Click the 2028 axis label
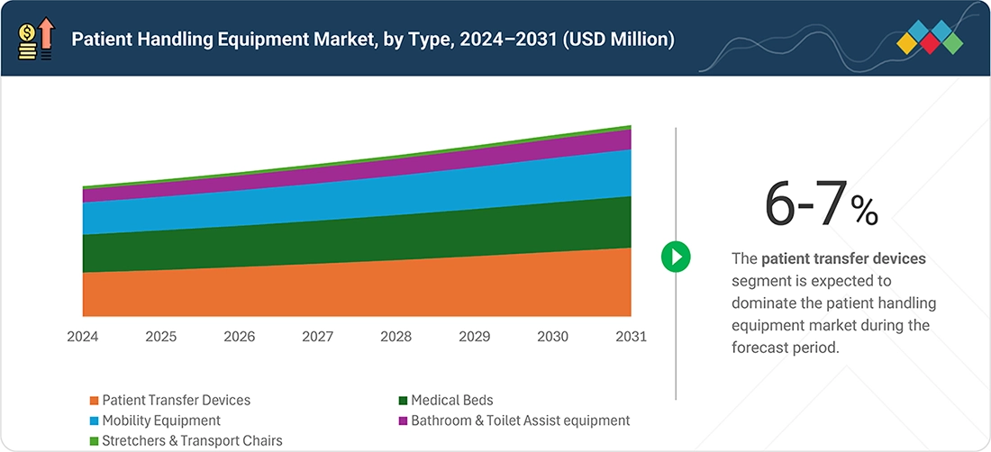This screenshot has height=452, width=991. (x=396, y=337)
